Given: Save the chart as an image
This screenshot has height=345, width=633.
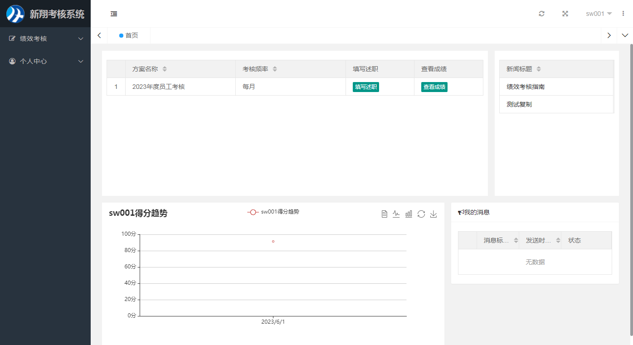Looking at the screenshot, I should (x=433, y=214).
